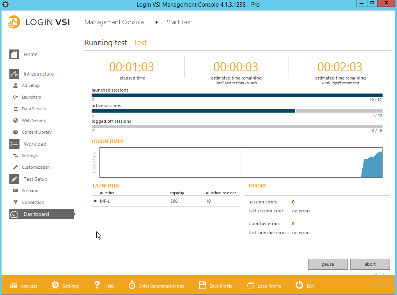Image resolution: width=397 pixels, height=295 pixels.
Task: Click the Launchers arrow icon
Action: point(16,97)
